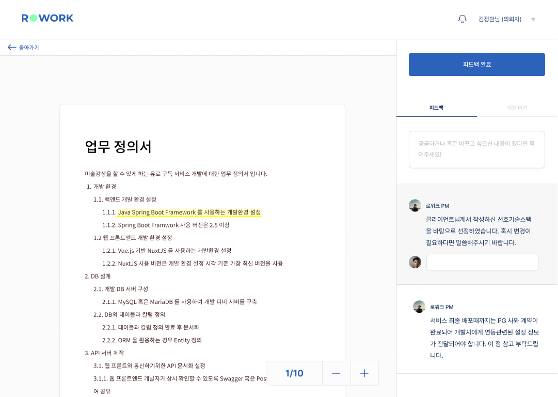This screenshot has height=397, width=558.
Task: Click the avatar next to the reply field
Action: pyautogui.click(x=415, y=262)
